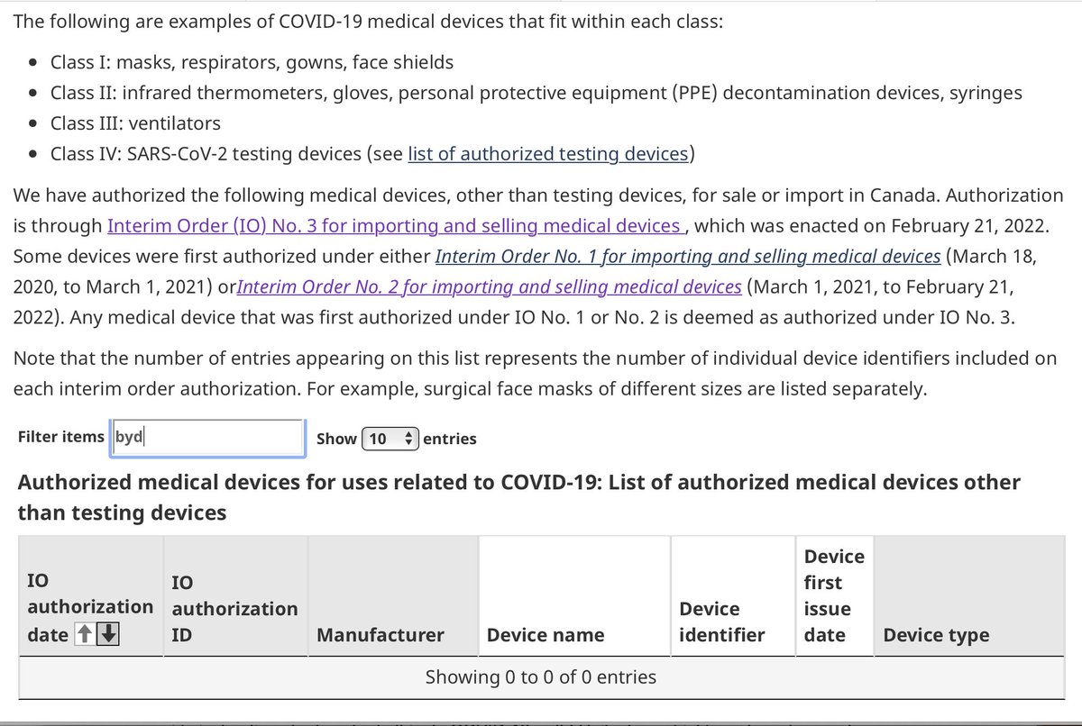Click the 'Class I: masks, respirators' bullet
Screen dimensions: 1082x726
click(x=252, y=62)
